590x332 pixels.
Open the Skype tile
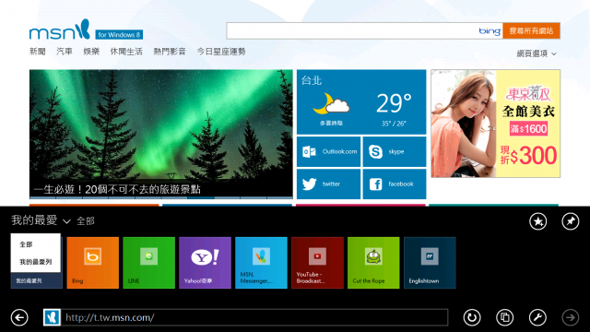(x=395, y=151)
